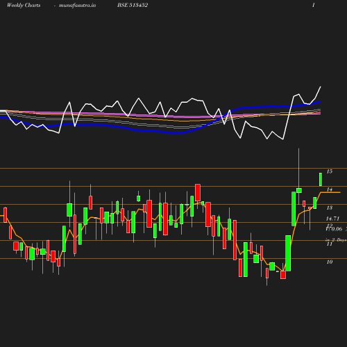Viewport: 347px width, 347px height.
Task: Click the "BSE 513452" stock code label
Action: point(133,5)
